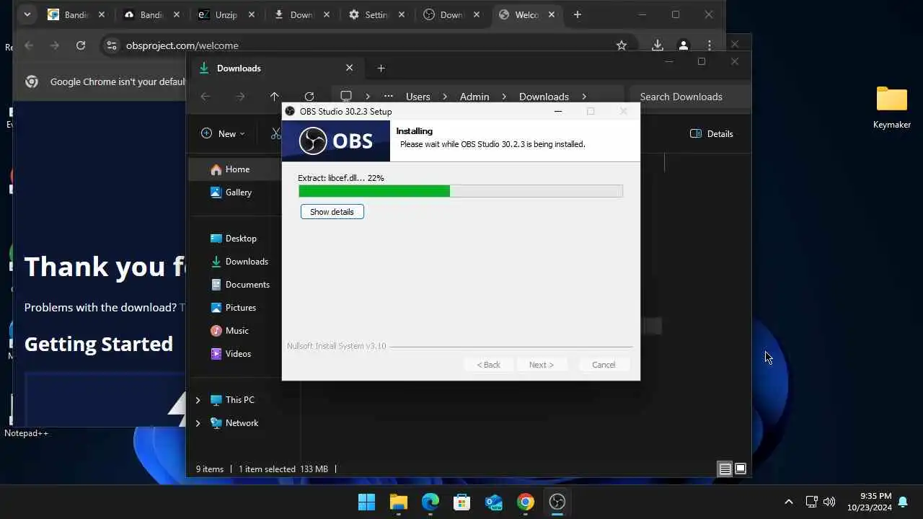Open Google Chrome from the taskbar
923x519 pixels.
coord(526,502)
